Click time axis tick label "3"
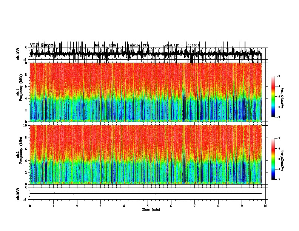 (100, 206)
